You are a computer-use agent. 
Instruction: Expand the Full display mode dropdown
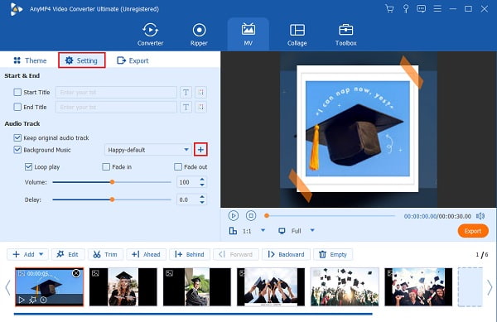tap(312, 230)
